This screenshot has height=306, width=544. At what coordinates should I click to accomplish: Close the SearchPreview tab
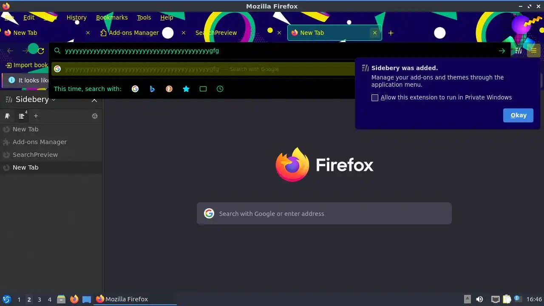click(x=279, y=33)
